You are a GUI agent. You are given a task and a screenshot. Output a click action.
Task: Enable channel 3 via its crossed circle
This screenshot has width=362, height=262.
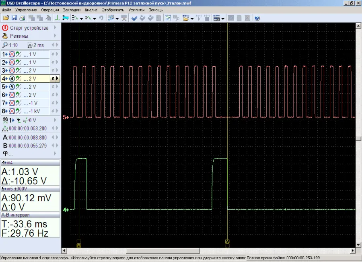click(x=12, y=71)
